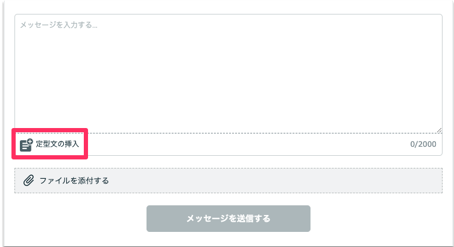The height and width of the screenshot is (247, 454).
Task: Click the ファイルを添付する label text
Action: pos(74,181)
